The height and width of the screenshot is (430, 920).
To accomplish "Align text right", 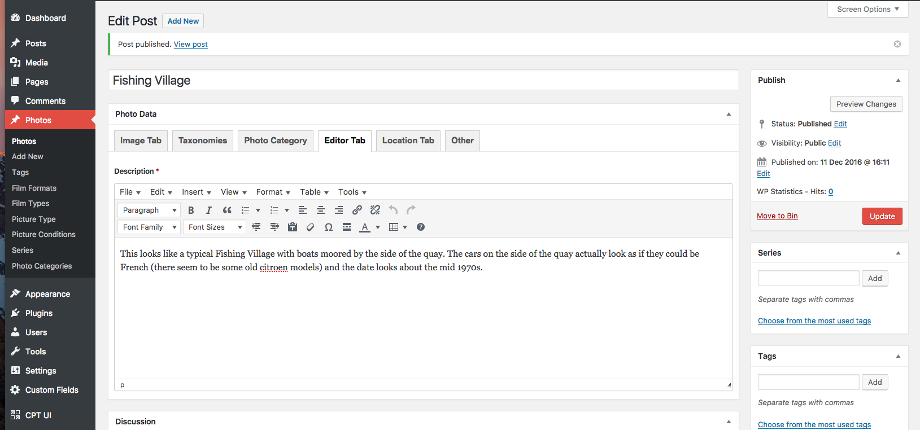I will tap(339, 210).
